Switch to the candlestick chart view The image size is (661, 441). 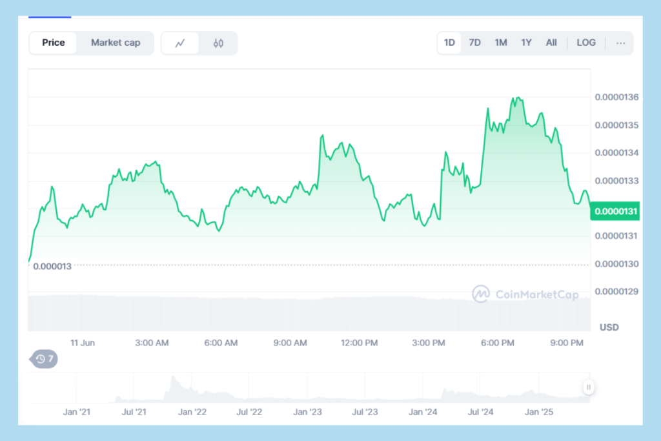click(x=218, y=43)
